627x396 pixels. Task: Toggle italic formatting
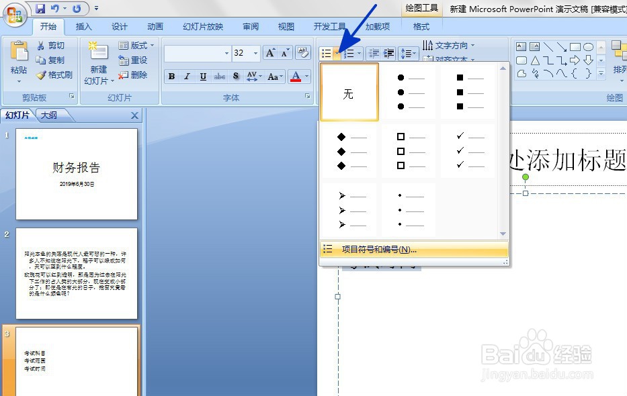pos(187,77)
